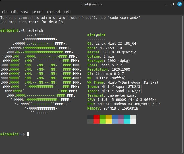This screenshot has width=184, height=154.
Task: Click the "Theme: Mint-Y-Aqua [GTK2/3]" line
Action: (x=115, y=87)
